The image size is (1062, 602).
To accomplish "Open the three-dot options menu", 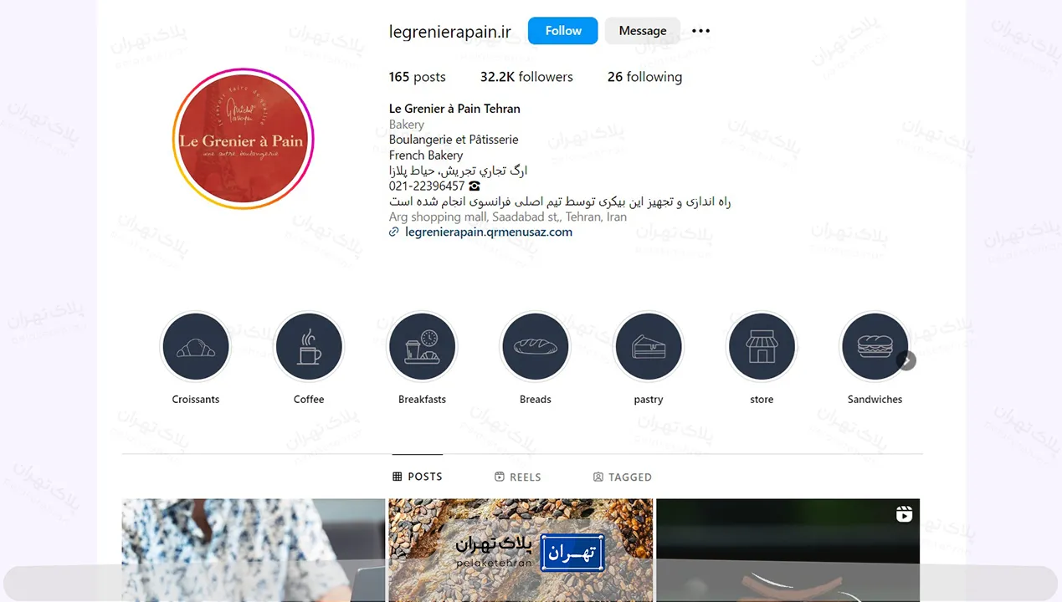I will pos(700,31).
